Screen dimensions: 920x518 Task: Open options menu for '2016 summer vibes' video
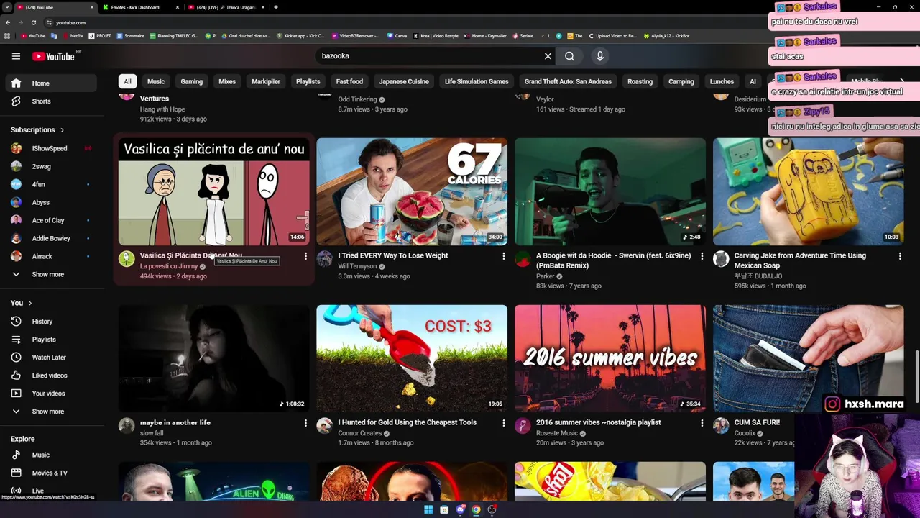click(701, 423)
